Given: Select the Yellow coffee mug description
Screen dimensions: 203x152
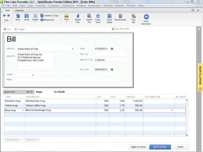Looking at the screenshot, I should pos(60,106).
